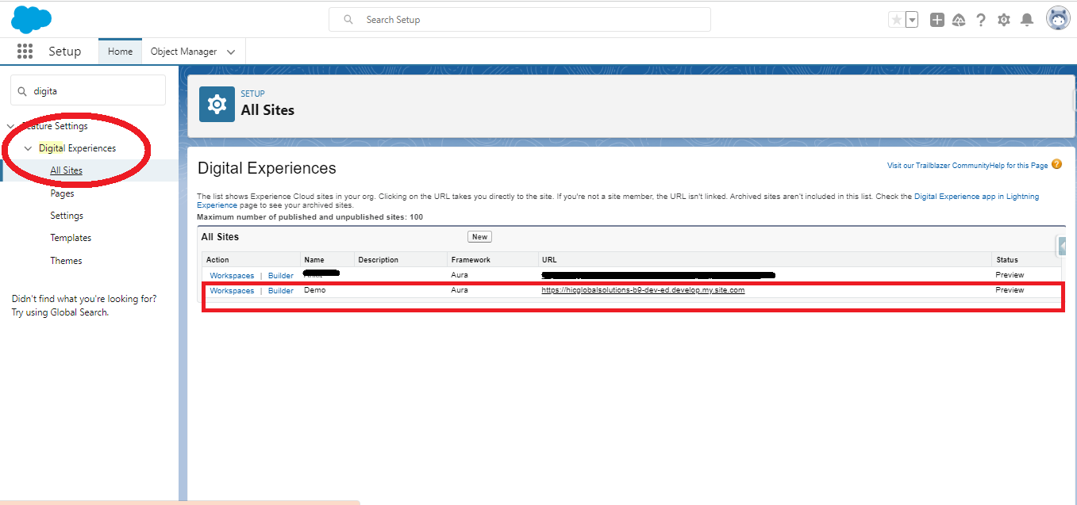Collapse the Feature Settings tree node

[x=10, y=126]
